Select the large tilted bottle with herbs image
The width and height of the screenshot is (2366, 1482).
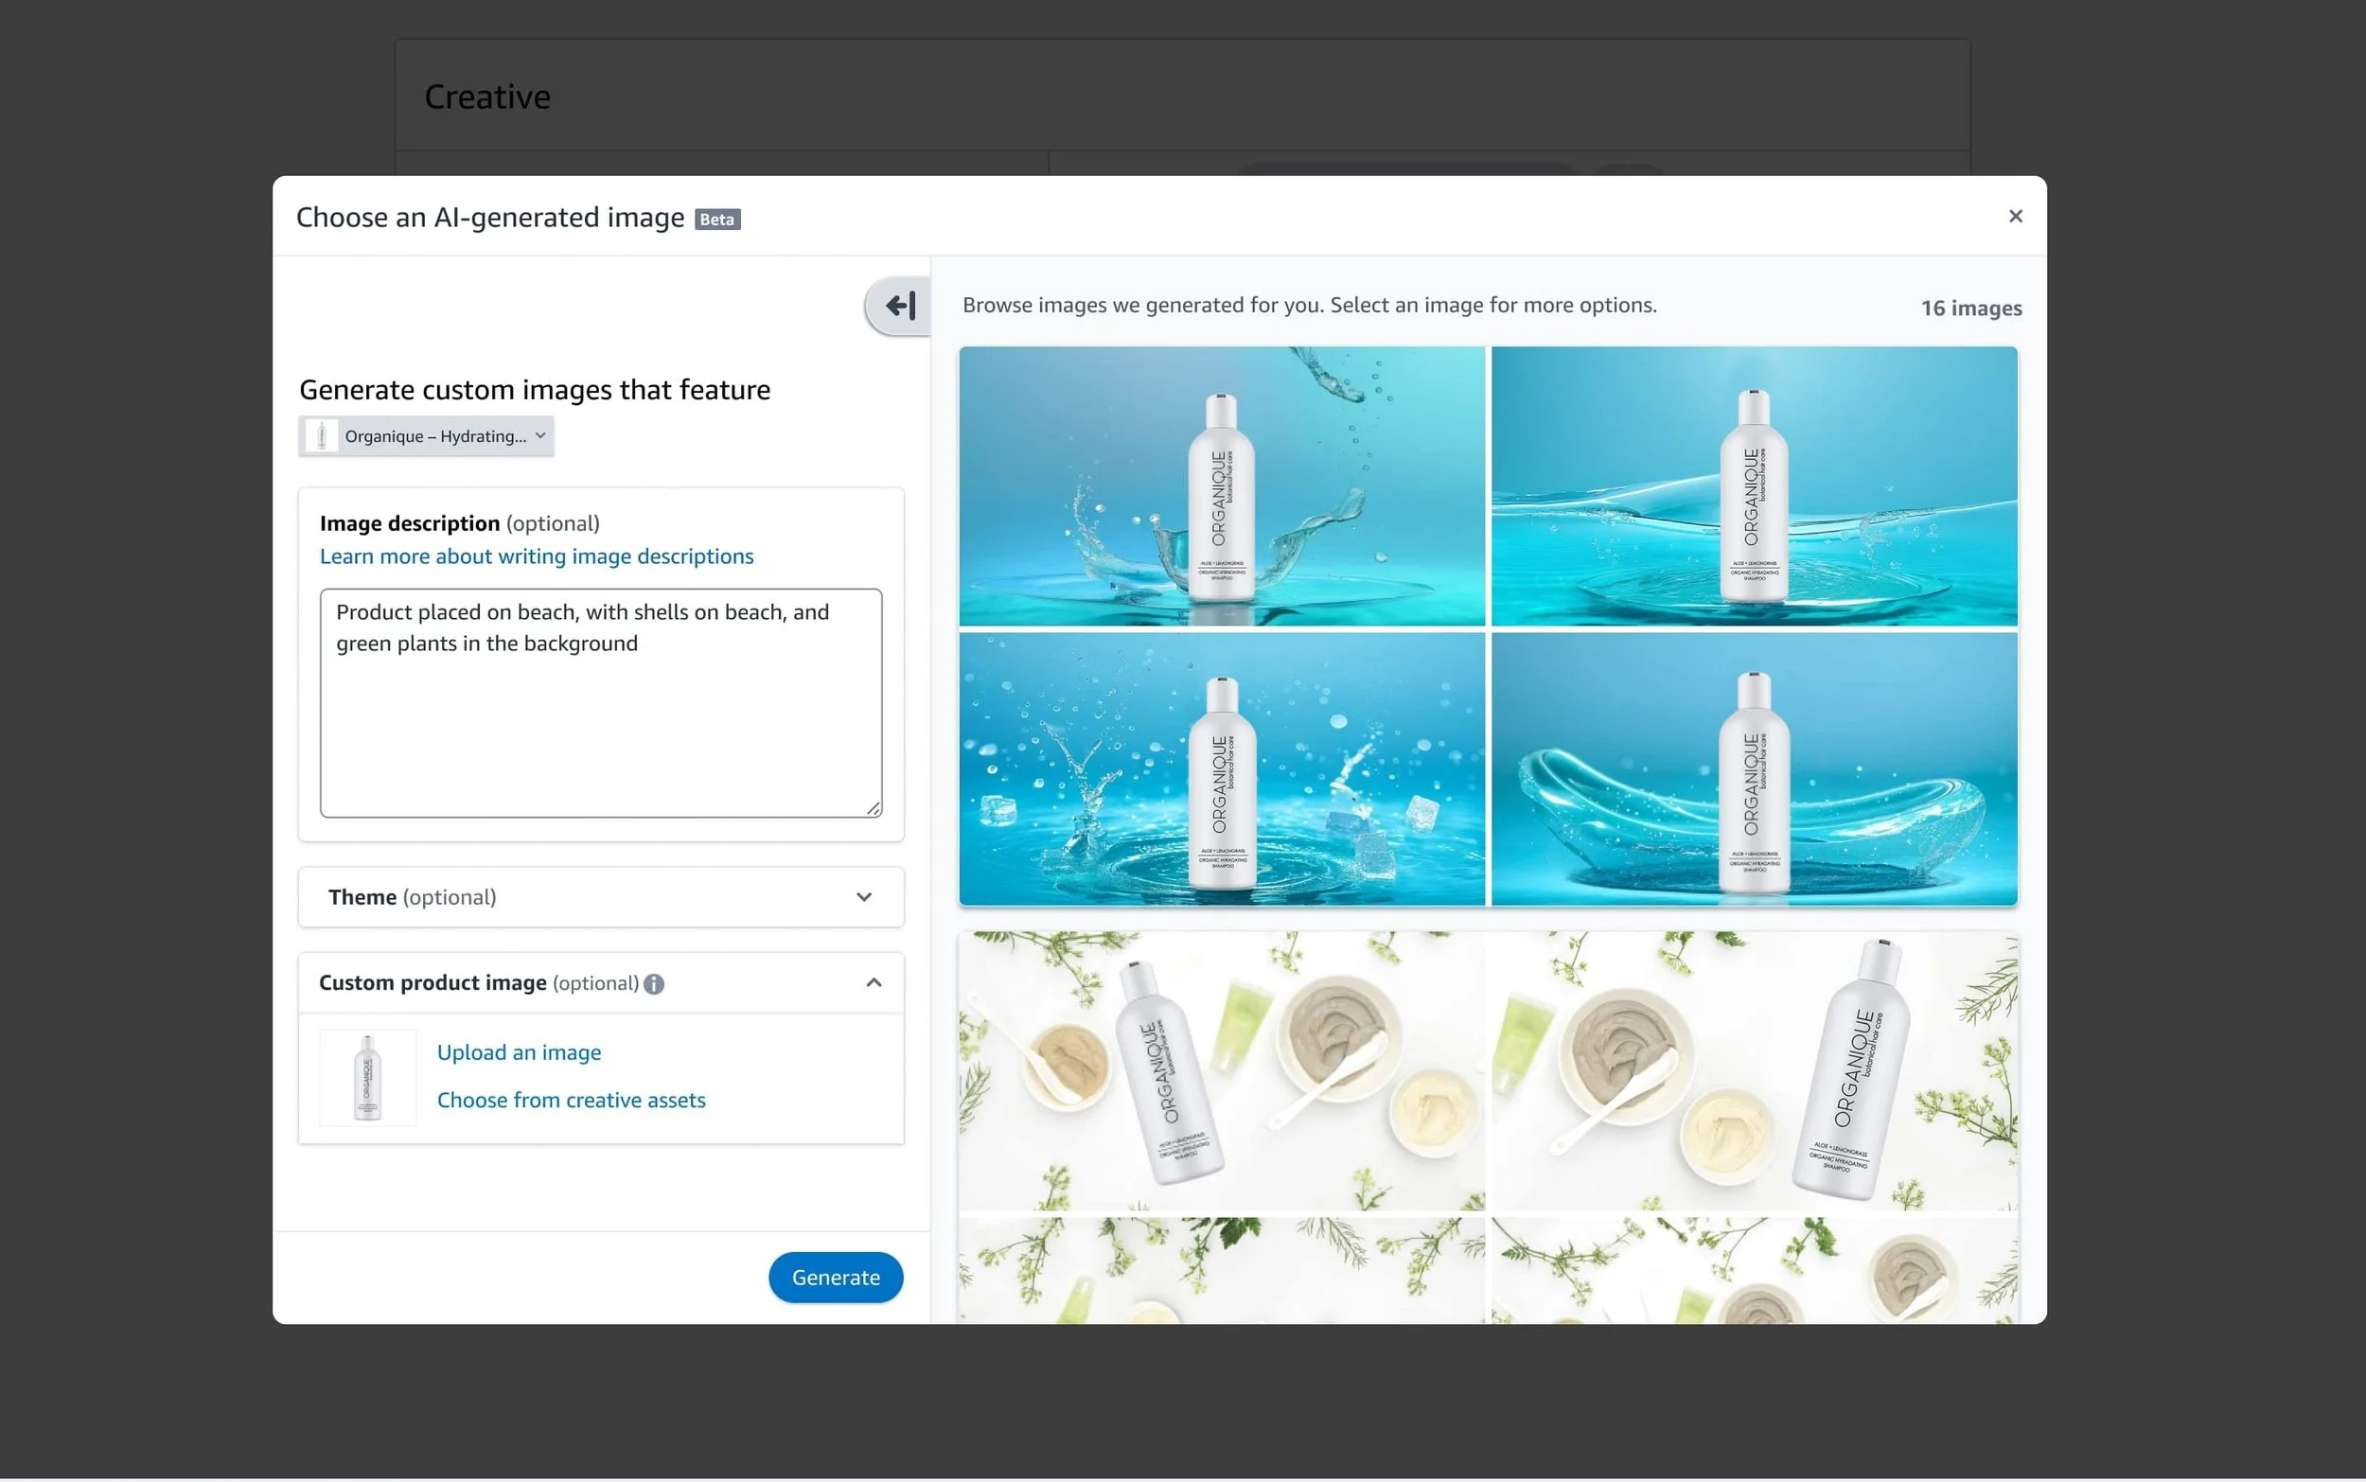click(1753, 1070)
